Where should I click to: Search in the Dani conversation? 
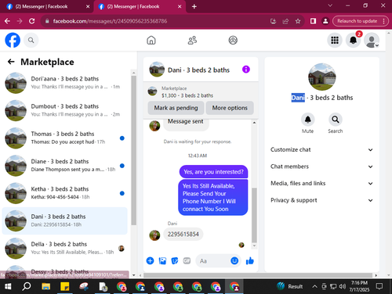point(336,120)
